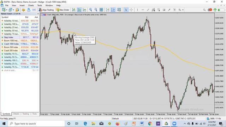The height and width of the screenshot is (127, 226).
Task: Open the File menu
Action: (7, 5)
